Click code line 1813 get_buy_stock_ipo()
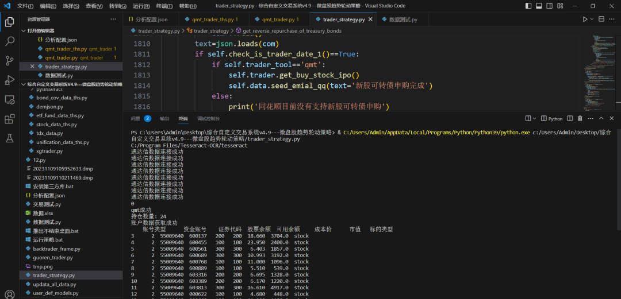The height and width of the screenshot is (299, 621). coord(294,75)
